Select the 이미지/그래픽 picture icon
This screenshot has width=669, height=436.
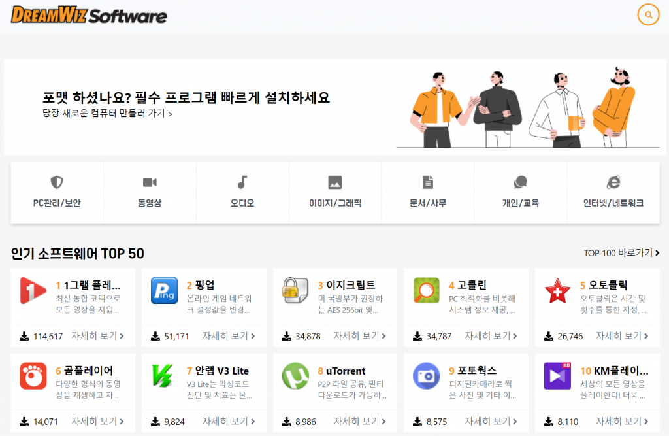[335, 182]
